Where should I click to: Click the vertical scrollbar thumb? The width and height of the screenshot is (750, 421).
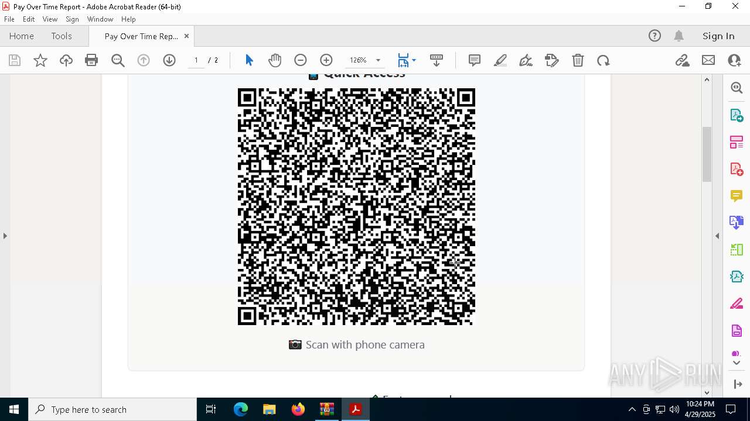tap(707, 154)
